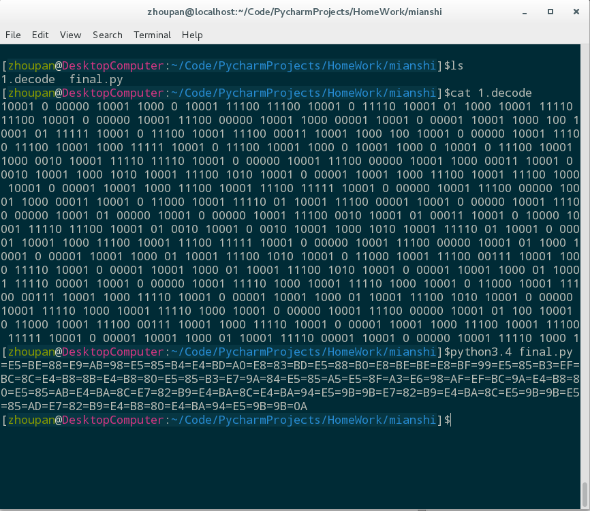The width and height of the screenshot is (590, 511).
Task: Open the Help menu
Action: click(x=192, y=35)
